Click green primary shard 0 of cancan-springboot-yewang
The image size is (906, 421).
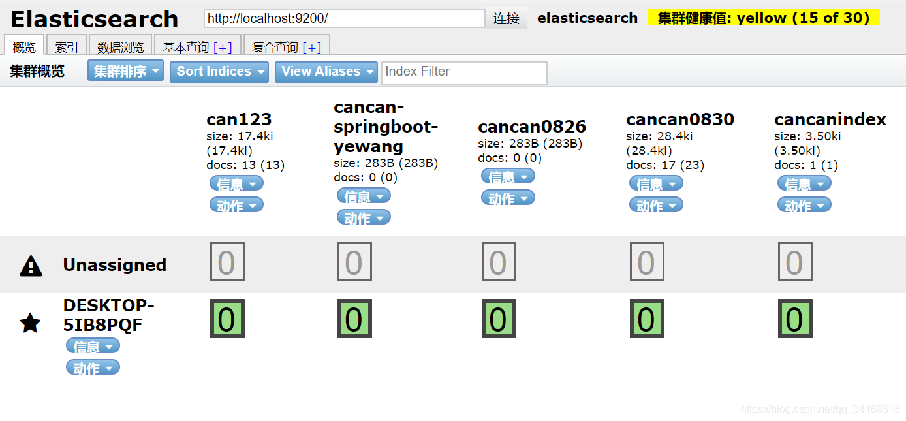click(354, 319)
